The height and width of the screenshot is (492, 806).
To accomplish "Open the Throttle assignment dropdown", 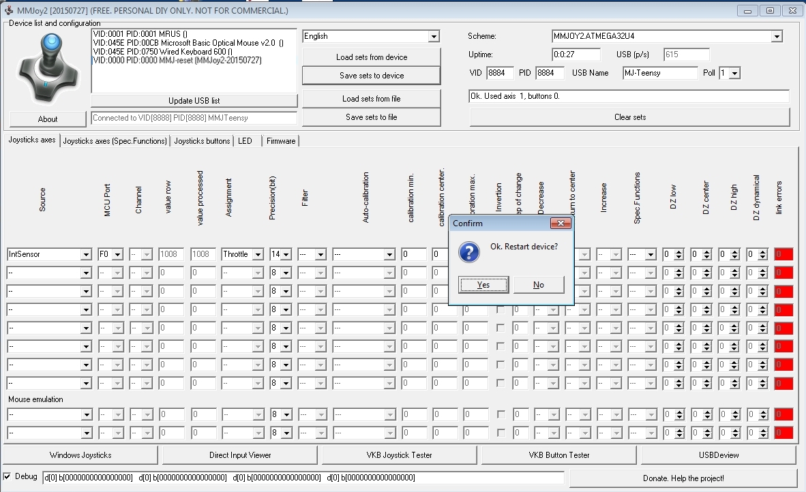I will (x=258, y=254).
